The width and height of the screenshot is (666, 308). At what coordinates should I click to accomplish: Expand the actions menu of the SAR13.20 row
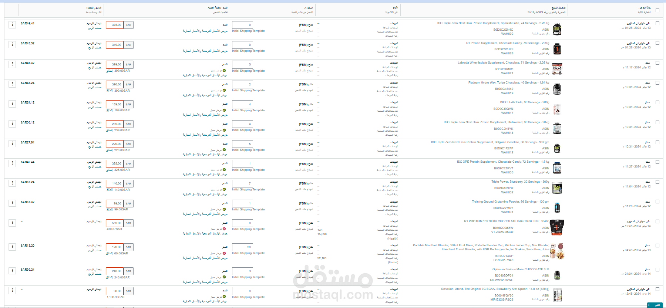click(x=12, y=247)
